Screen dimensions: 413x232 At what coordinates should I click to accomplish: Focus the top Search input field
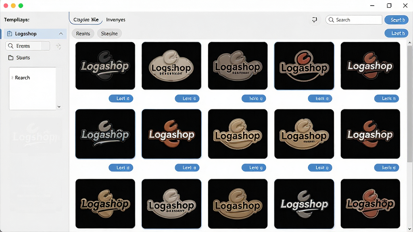point(354,20)
